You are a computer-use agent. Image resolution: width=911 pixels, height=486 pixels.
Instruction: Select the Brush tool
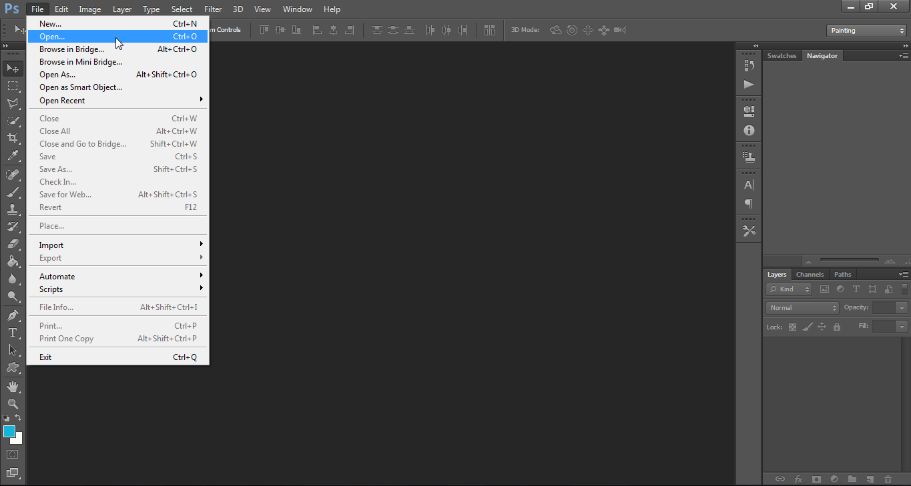click(13, 192)
